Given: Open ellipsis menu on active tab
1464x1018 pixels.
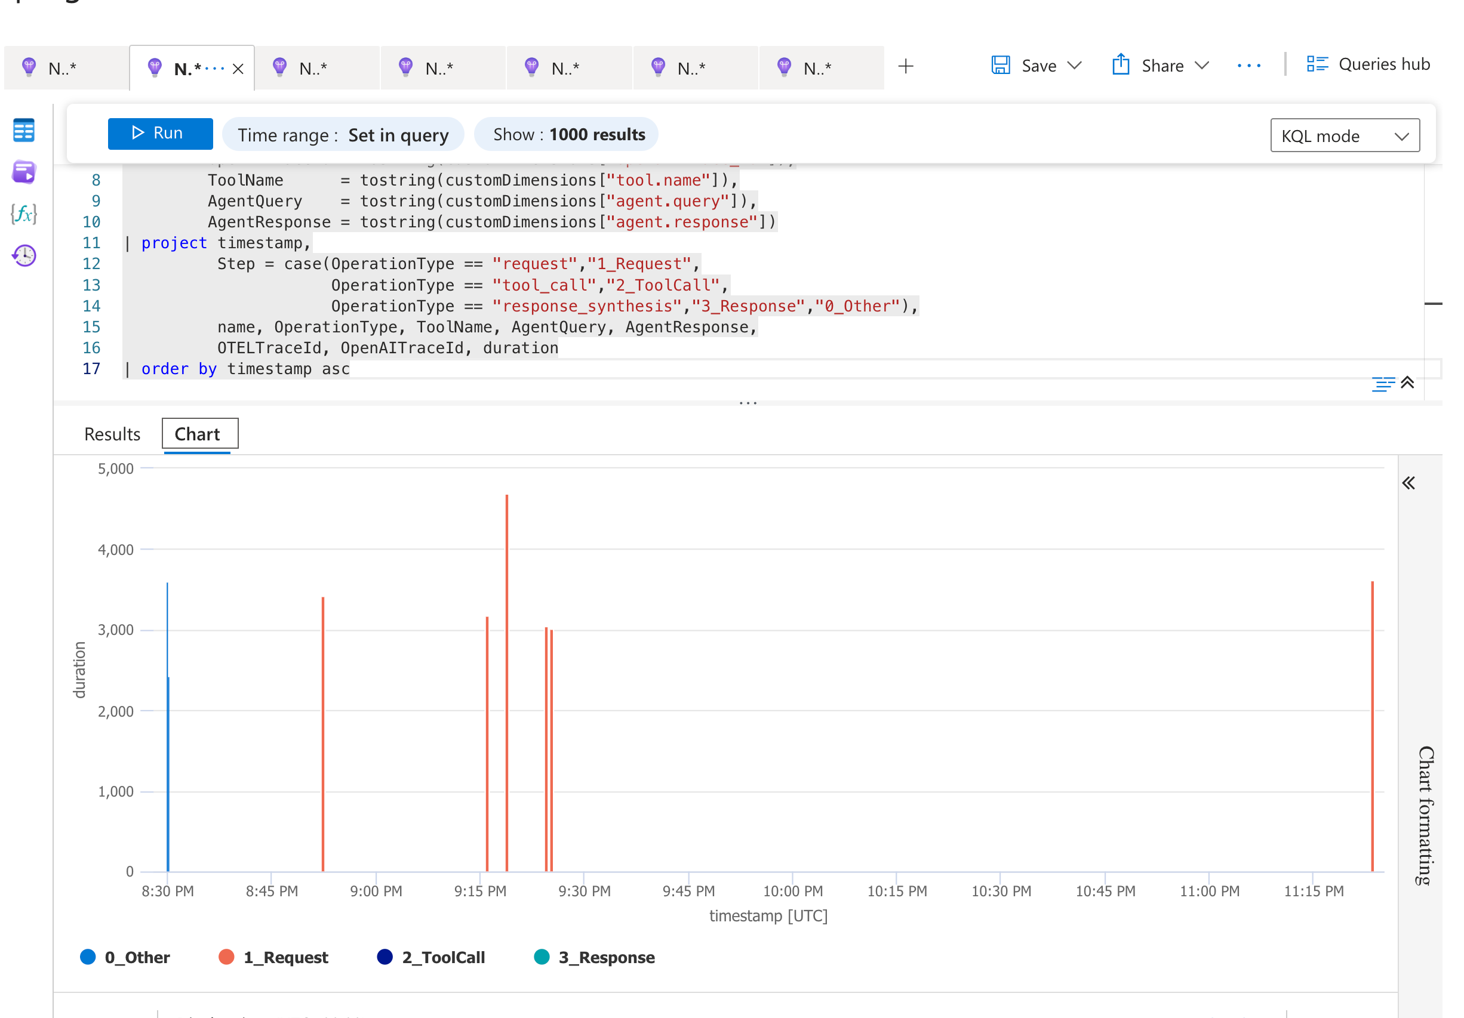Looking at the screenshot, I should coord(215,68).
